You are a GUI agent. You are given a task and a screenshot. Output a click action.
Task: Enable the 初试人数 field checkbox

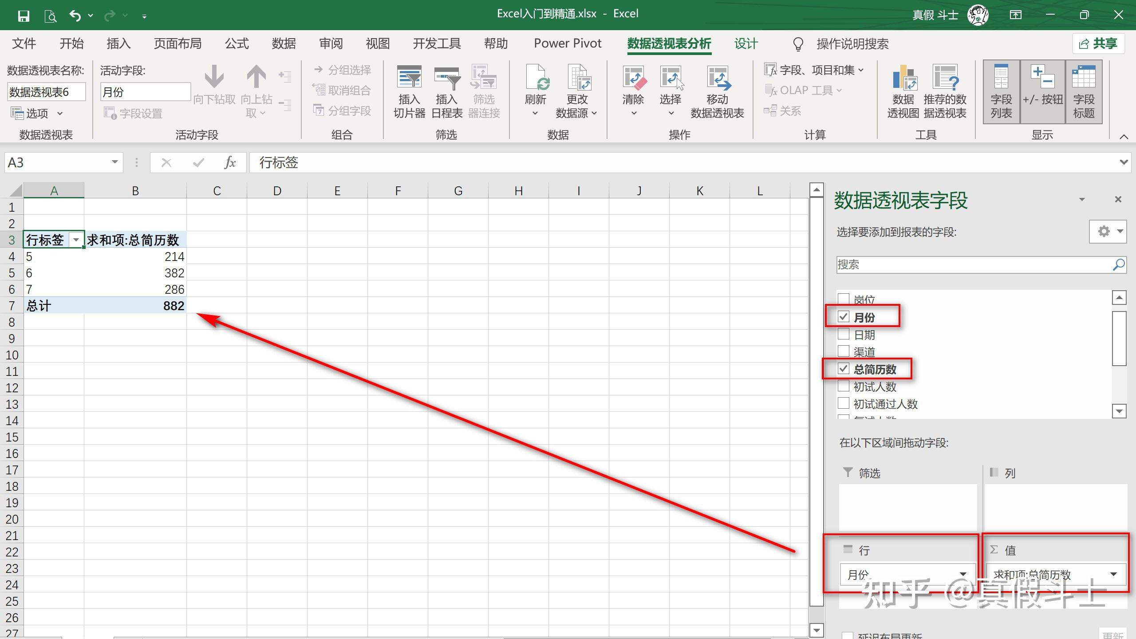(x=843, y=386)
